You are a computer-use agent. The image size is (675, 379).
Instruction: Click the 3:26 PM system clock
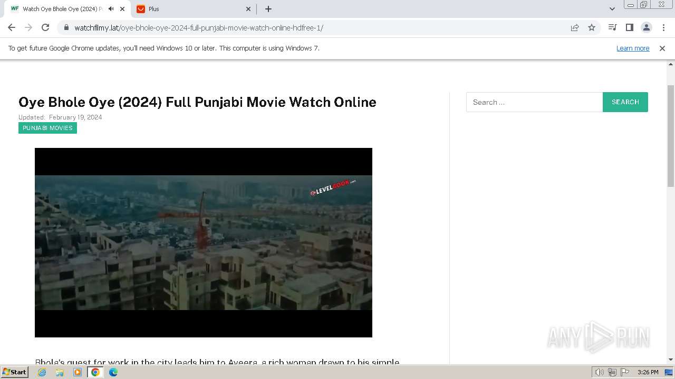pyautogui.click(x=648, y=372)
